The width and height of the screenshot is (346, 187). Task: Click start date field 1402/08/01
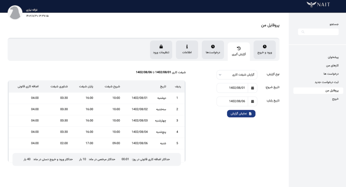click(x=232, y=88)
